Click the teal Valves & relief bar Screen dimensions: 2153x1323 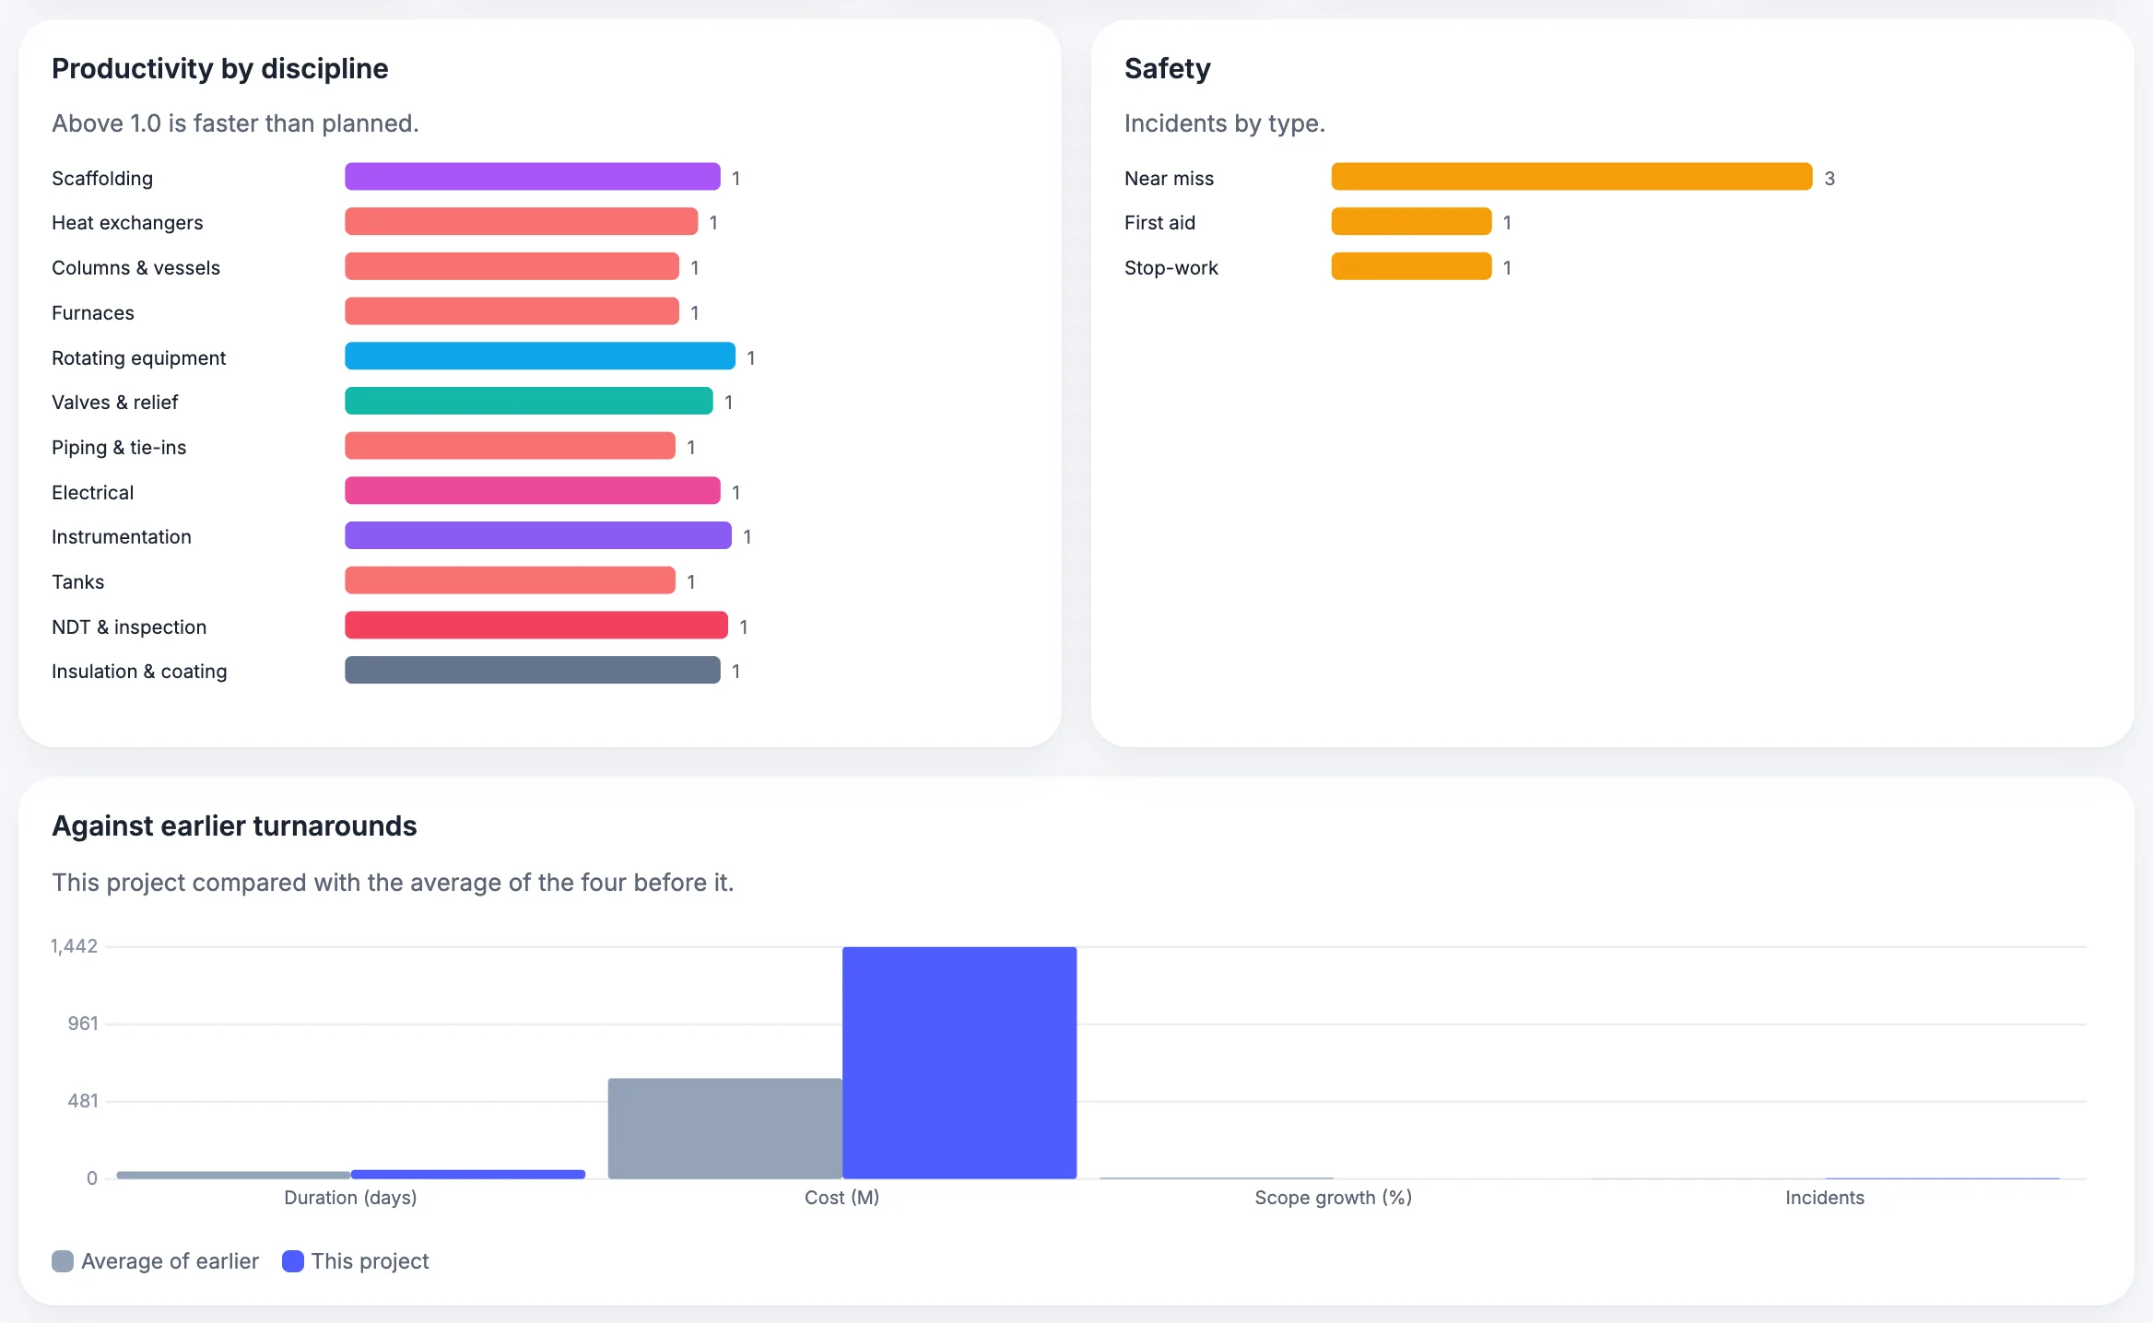[528, 401]
